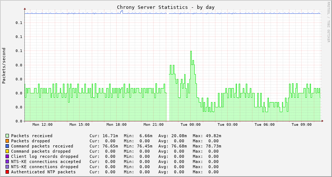This screenshot has width=332, height=177.
Task: Click the NTS-KE connections dropped label
Action: [45, 167]
